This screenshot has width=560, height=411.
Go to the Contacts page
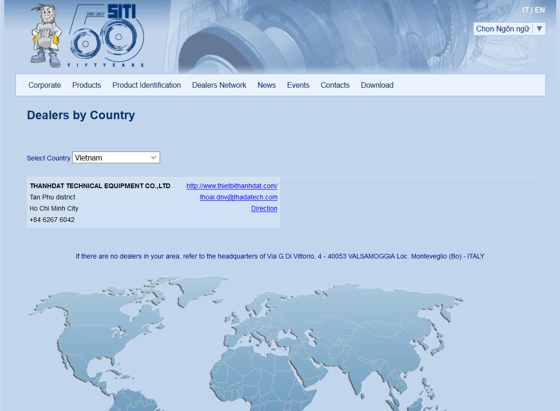335,85
